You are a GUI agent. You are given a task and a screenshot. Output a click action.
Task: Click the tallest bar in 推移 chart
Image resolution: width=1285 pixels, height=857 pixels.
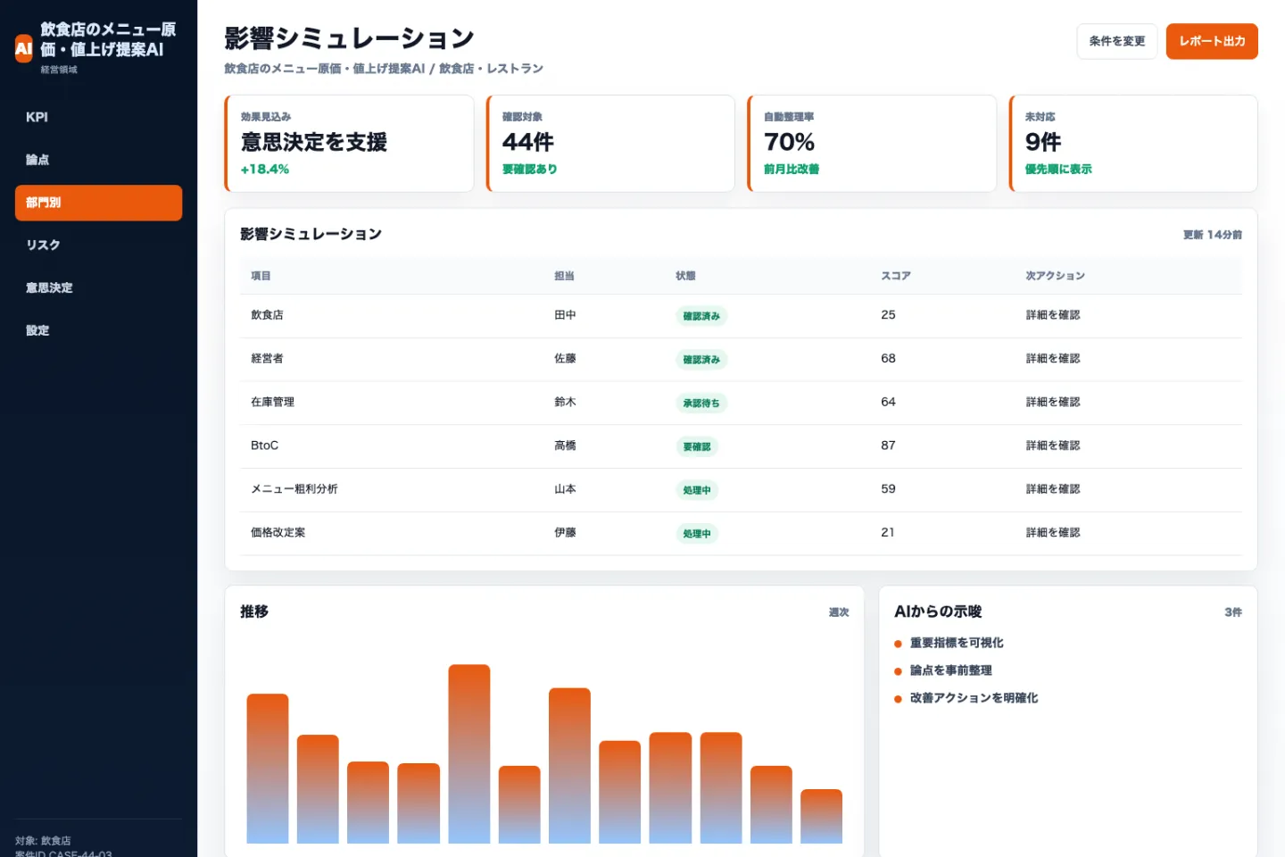[x=469, y=753]
